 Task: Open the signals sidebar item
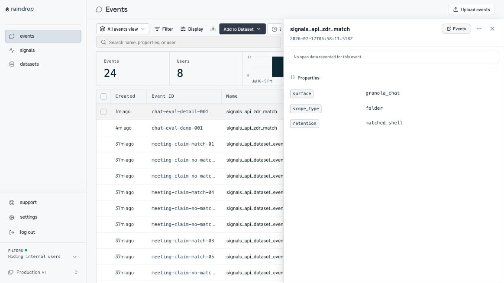[x=43, y=50]
